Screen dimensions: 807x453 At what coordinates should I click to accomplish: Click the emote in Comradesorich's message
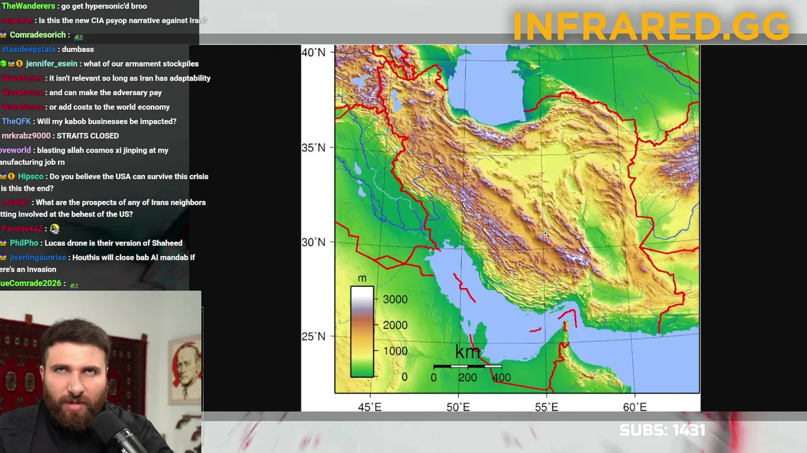pyautogui.click(x=78, y=36)
